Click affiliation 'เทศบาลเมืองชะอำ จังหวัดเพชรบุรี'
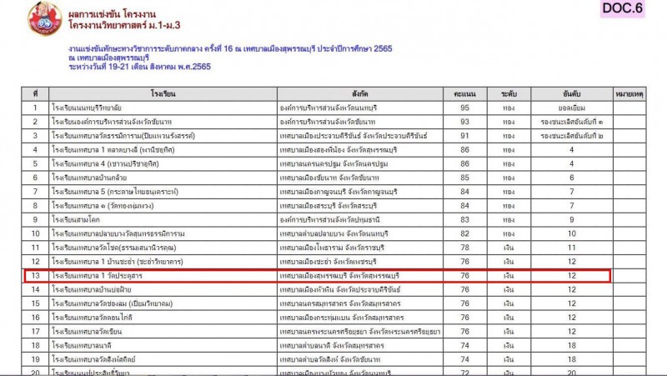This screenshot has width=667, height=376. pyautogui.click(x=328, y=262)
